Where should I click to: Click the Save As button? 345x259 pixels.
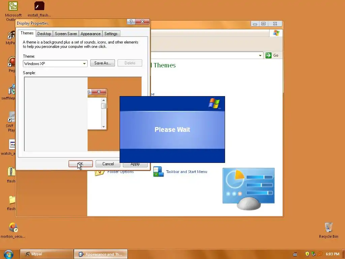(102, 63)
